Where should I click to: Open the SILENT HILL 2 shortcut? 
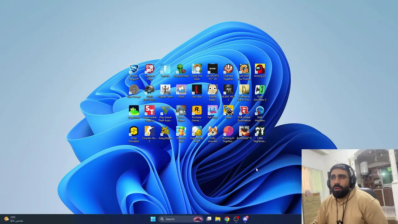[228, 93]
